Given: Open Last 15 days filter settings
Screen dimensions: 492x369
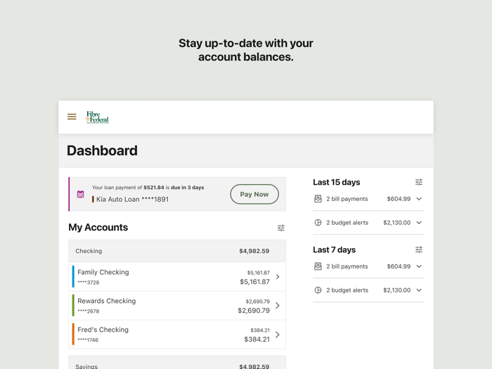Looking at the screenshot, I should (x=419, y=182).
